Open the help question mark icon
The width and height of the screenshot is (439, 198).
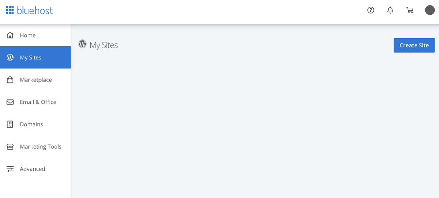click(371, 10)
